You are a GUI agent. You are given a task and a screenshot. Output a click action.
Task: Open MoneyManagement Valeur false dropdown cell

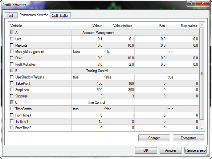coord(87,52)
